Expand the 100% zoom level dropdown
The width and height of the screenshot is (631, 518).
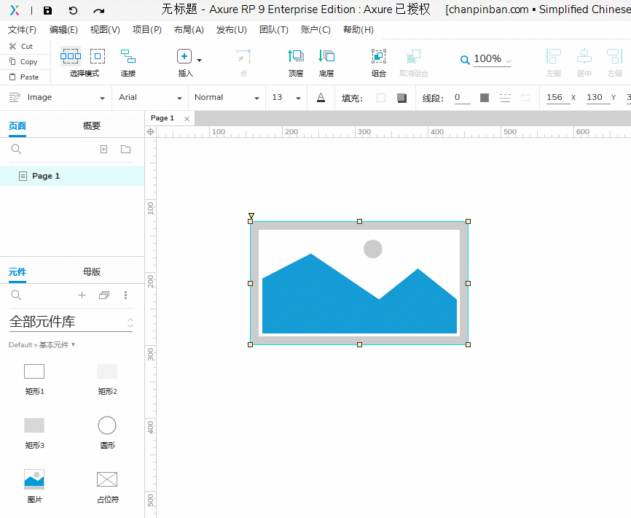(492, 60)
